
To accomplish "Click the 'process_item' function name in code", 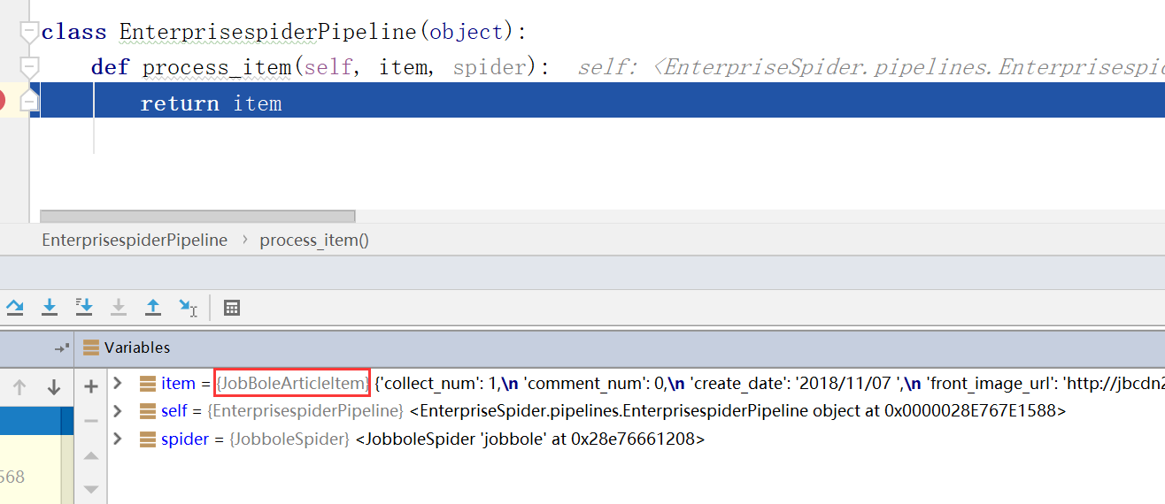I will (217, 68).
